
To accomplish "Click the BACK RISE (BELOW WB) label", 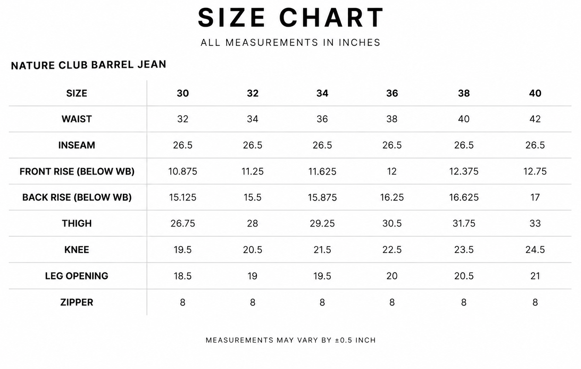I will (77, 197).
